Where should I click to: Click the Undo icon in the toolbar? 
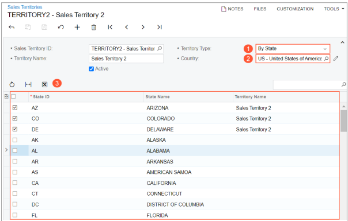[61, 27]
